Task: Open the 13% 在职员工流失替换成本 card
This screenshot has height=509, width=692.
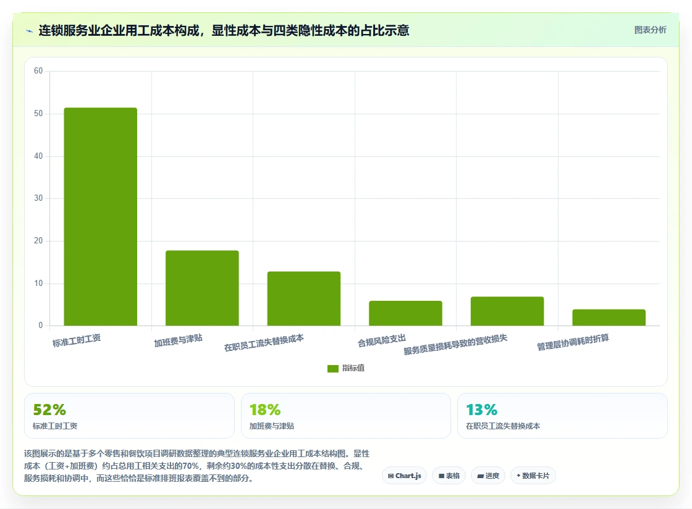Action: click(x=562, y=416)
